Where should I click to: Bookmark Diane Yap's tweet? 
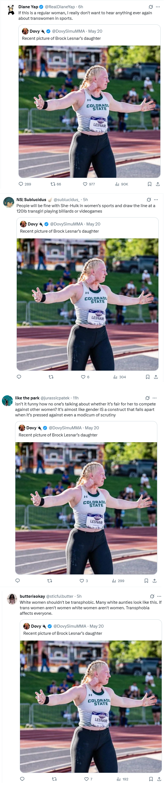(x=149, y=184)
